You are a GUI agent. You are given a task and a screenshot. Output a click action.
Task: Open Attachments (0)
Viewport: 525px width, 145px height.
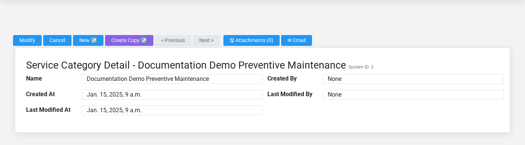click(x=251, y=40)
